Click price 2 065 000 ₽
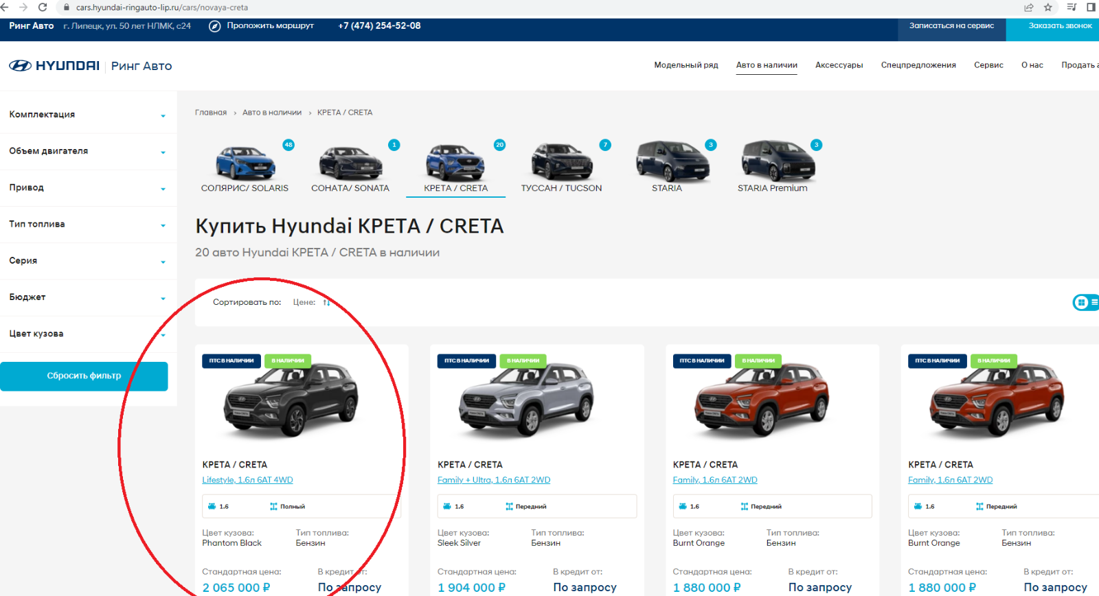Viewport: 1099px width, 596px height. pos(236,588)
